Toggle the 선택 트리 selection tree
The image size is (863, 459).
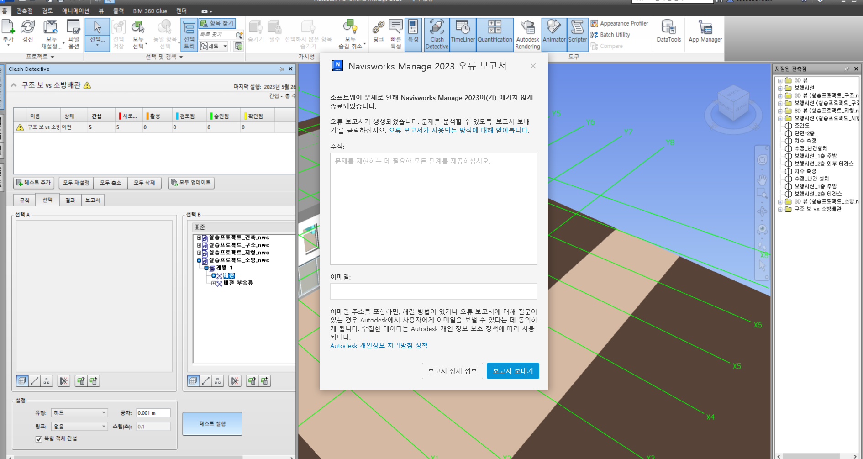click(x=189, y=34)
